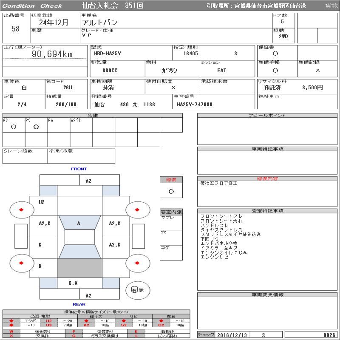Click the rear-right wheel diamond marker

pos(138,262)
